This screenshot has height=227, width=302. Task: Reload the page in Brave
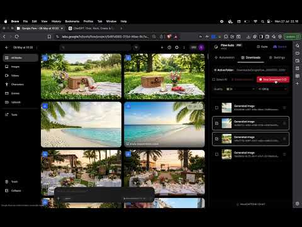pos(17,37)
